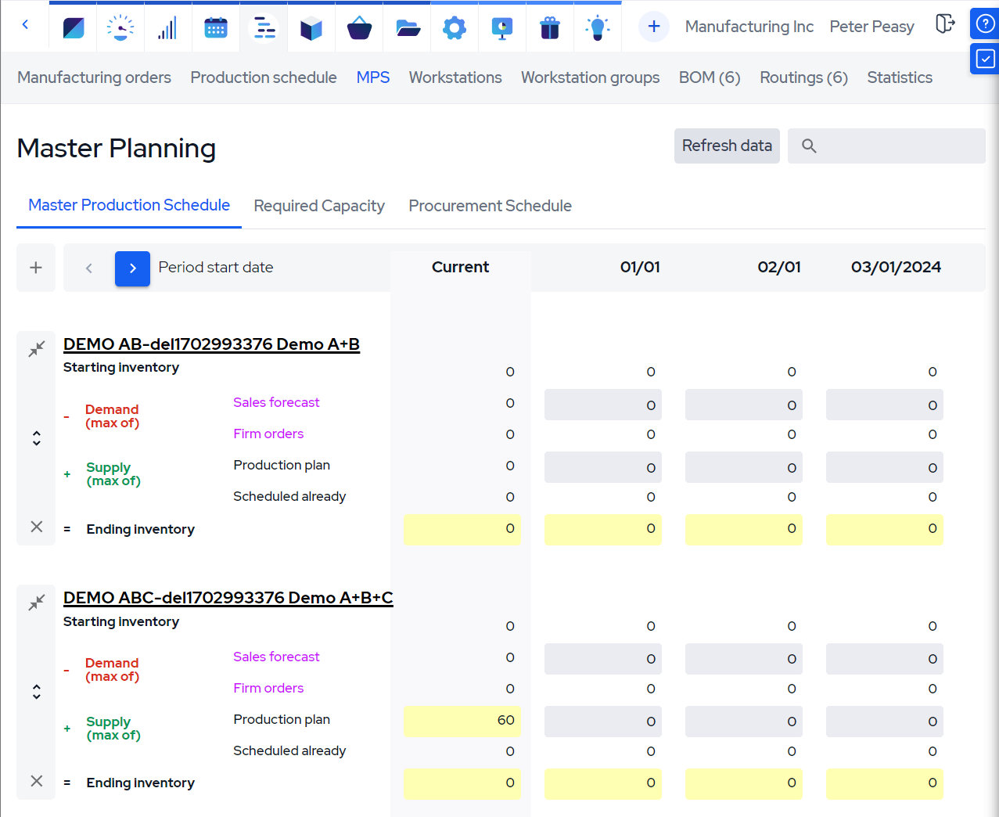Open the stock box icon module
Viewport: 999px width, 817px height.
(x=311, y=27)
